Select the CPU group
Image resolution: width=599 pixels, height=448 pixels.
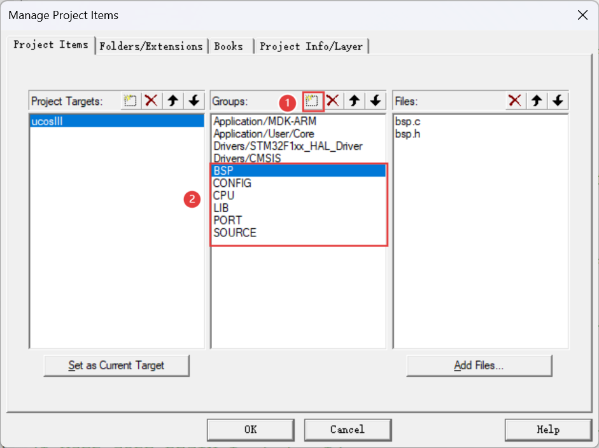298,195
